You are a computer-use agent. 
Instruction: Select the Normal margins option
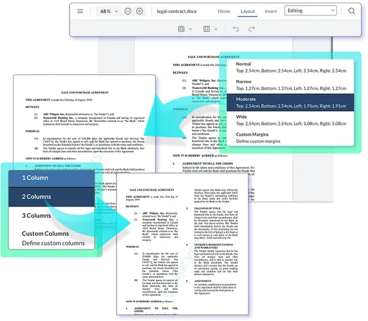tap(290, 67)
